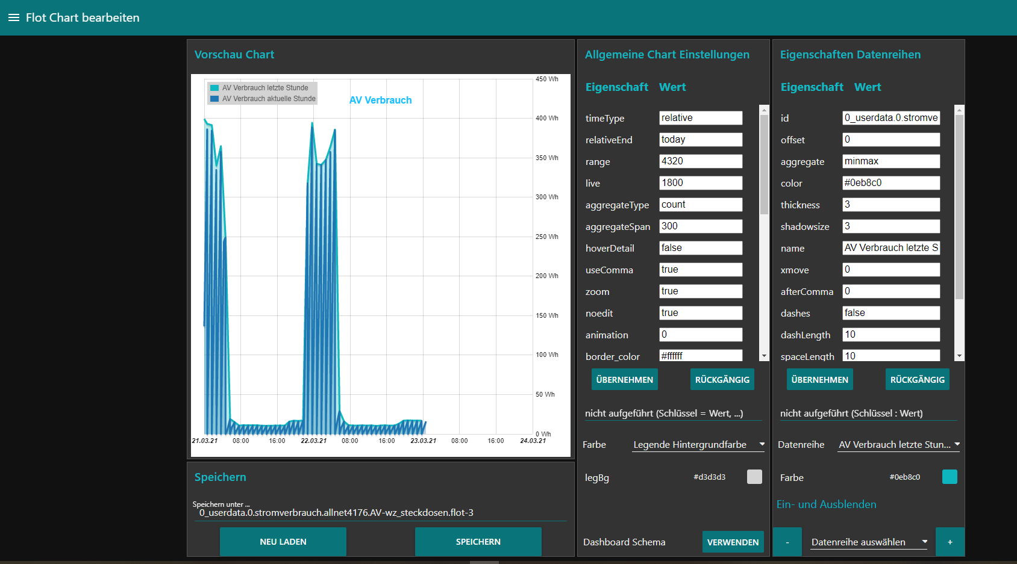1017x564 pixels.
Task: Click the SPEICHERN button
Action: (x=478, y=542)
